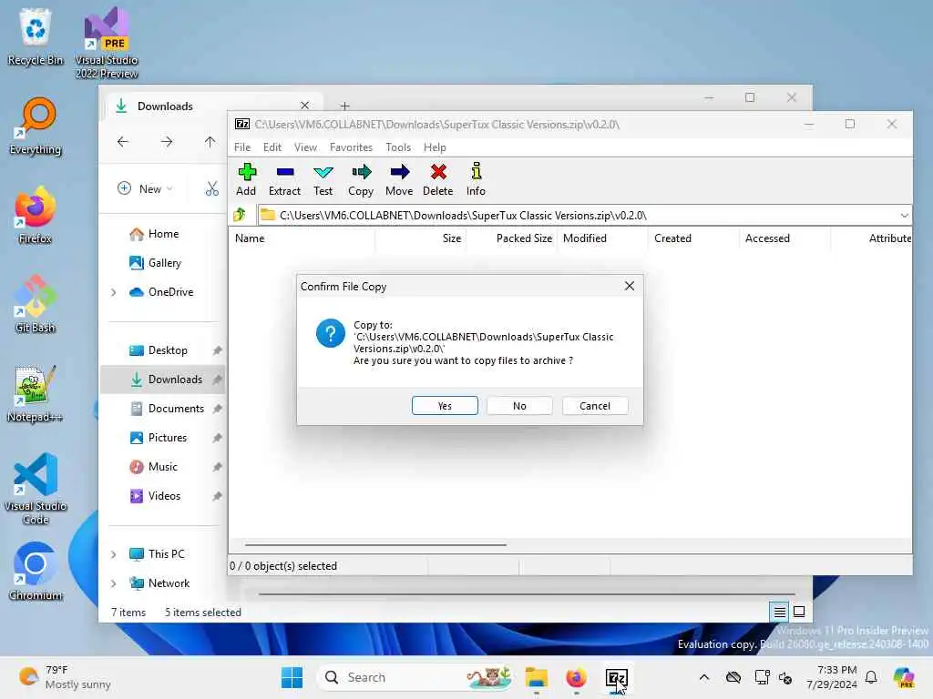Show hidden system tray icons

(x=704, y=677)
